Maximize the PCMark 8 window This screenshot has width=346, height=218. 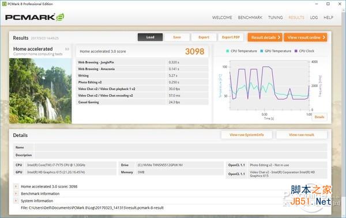click(328, 4)
